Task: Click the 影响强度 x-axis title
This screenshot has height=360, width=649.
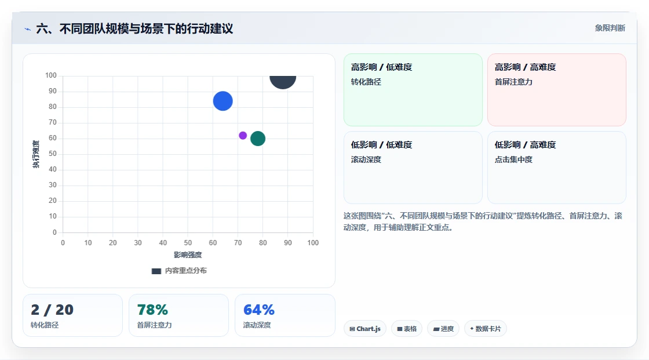Action: pos(188,254)
